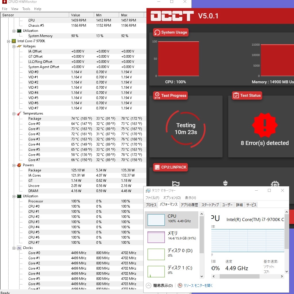Click the sidebar scrollbar down arrow

coord(202,276)
